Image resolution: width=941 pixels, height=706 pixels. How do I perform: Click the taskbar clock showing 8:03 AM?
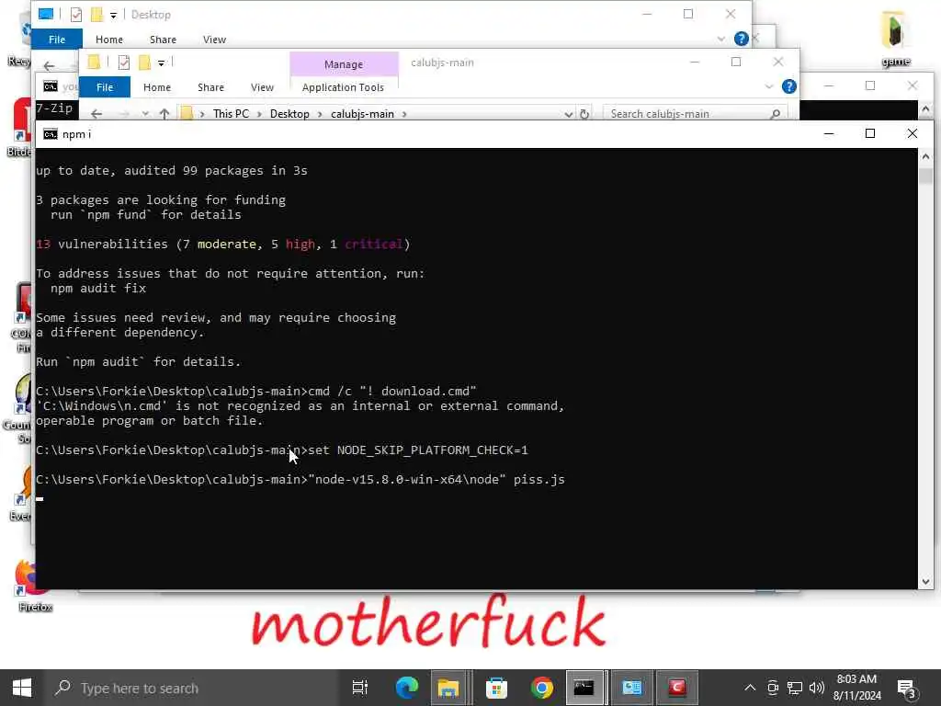coord(857,688)
